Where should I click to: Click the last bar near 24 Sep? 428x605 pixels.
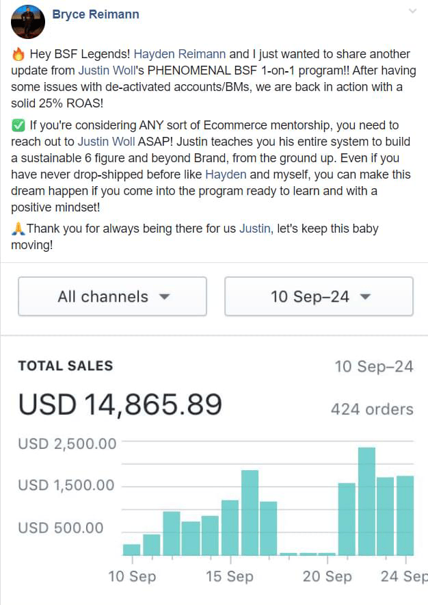pyautogui.click(x=405, y=515)
